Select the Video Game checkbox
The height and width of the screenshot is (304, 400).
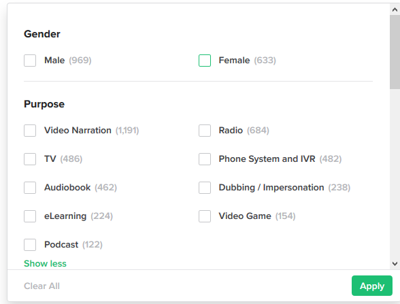[x=205, y=216]
